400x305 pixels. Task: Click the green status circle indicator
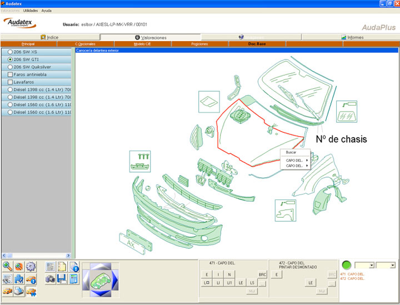pos(346,265)
